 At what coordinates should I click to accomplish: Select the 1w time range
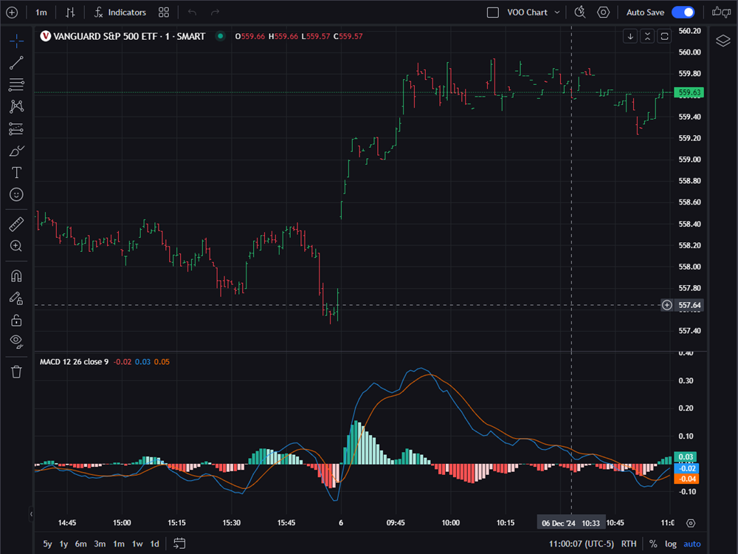137,544
